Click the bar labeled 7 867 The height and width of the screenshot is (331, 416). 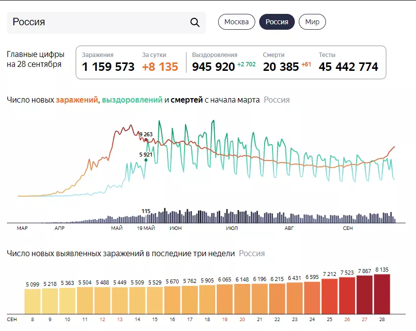(365, 294)
